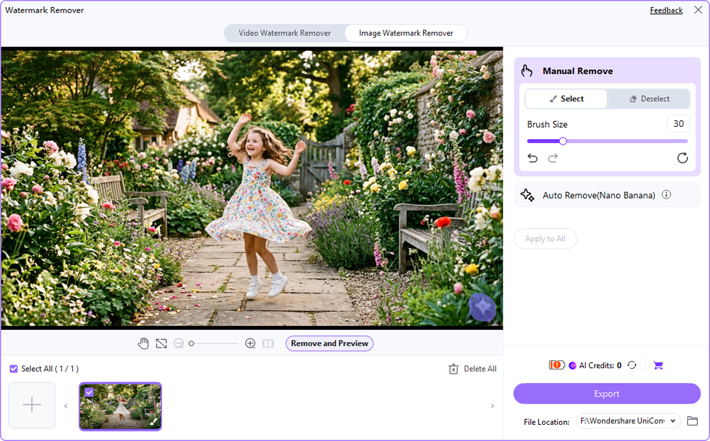Click the zoom in magnifier icon
This screenshot has width=710, height=441.
click(x=250, y=343)
